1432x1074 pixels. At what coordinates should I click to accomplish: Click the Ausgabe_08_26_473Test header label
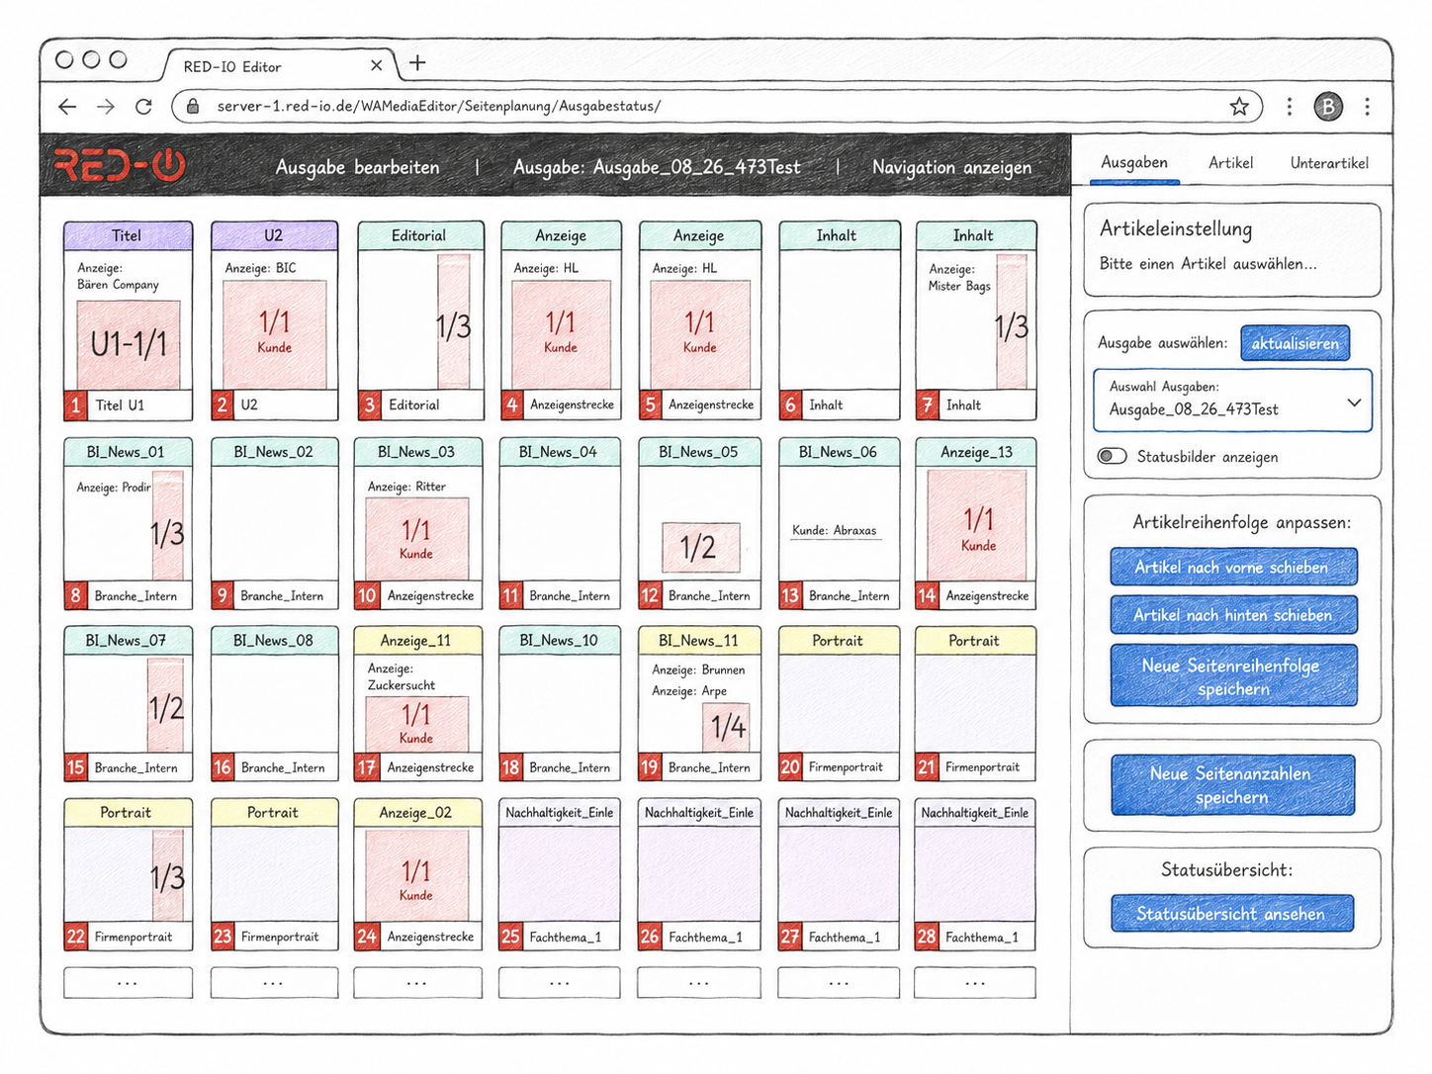pyautogui.click(x=657, y=167)
